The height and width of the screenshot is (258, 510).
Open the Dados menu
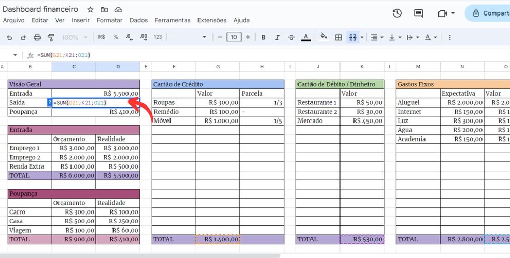pyautogui.click(x=138, y=20)
